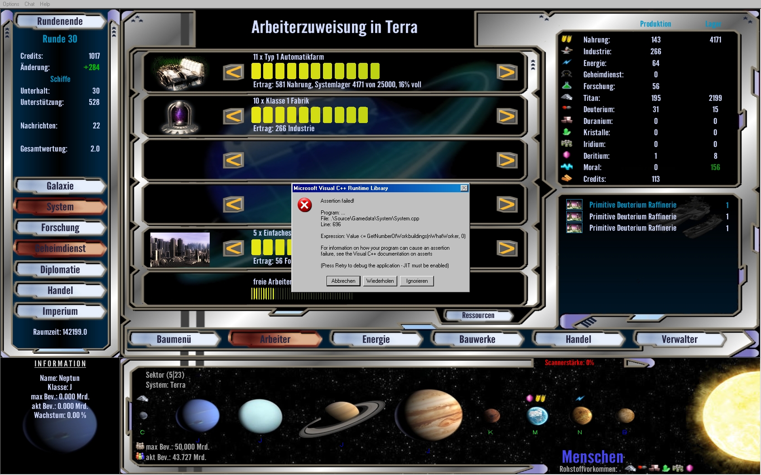
Task: Click the Ressourcen button
Action: pyautogui.click(x=478, y=315)
